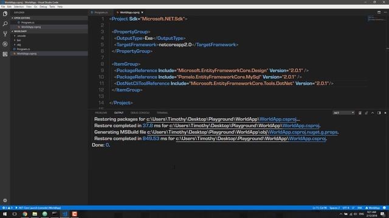Screen dimensions: 389x218
Task: Click the split editor icon
Action: click(379, 12)
